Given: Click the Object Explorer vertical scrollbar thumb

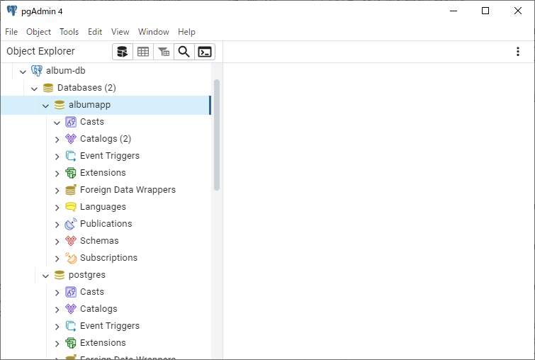Looking at the screenshot, I should tap(217, 135).
